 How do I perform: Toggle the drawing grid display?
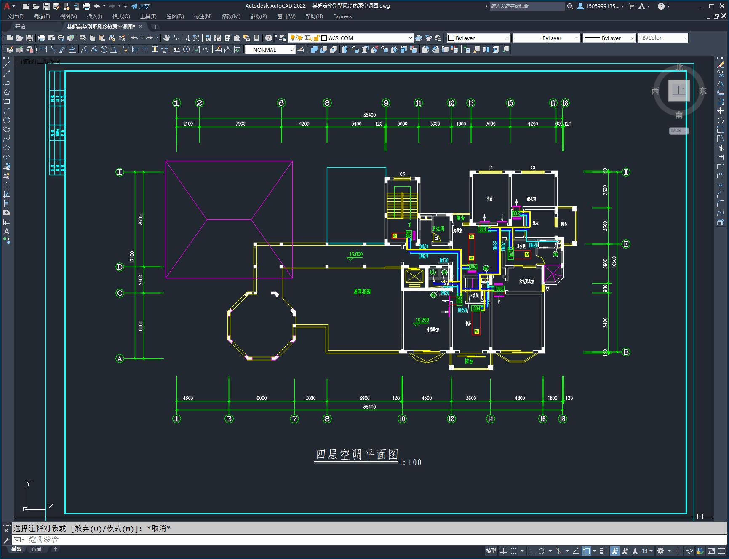(503, 551)
